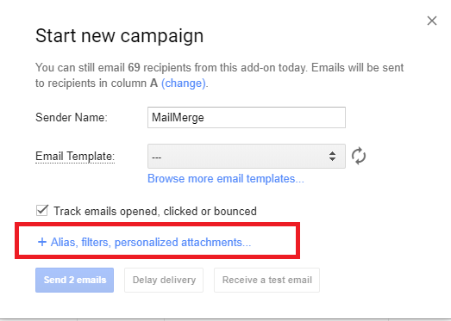The width and height of the screenshot is (451, 321).
Task: Focus the Sender Name field containing MailMerge
Action: [x=247, y=117]
